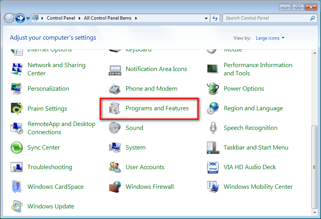Click the Sound speaker icon
Viewport: 321px width, 219px height.
coord(115,128)
